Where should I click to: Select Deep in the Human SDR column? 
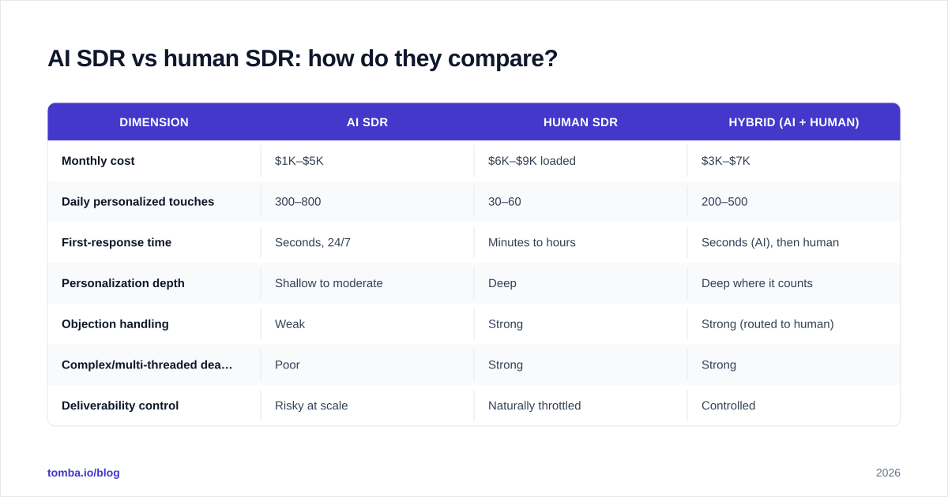[581, 283]
